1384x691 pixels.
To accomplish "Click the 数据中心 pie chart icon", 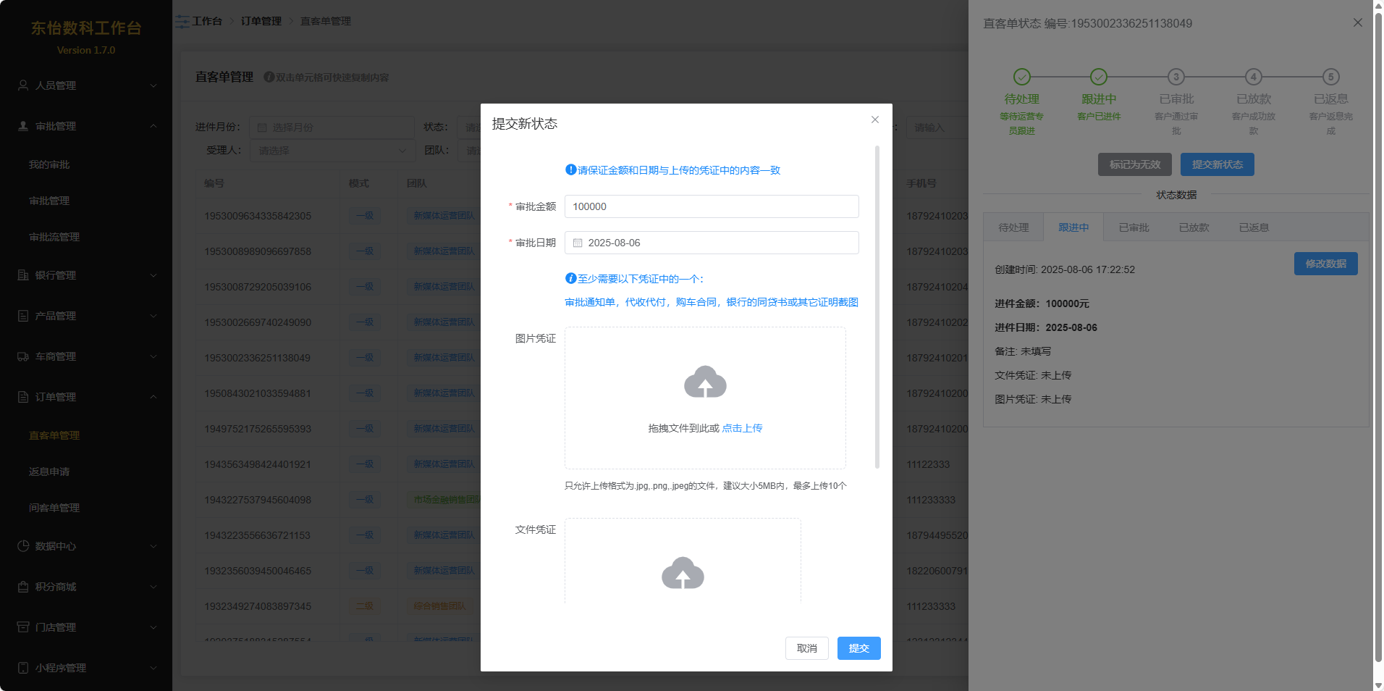I will click(23, 546).
